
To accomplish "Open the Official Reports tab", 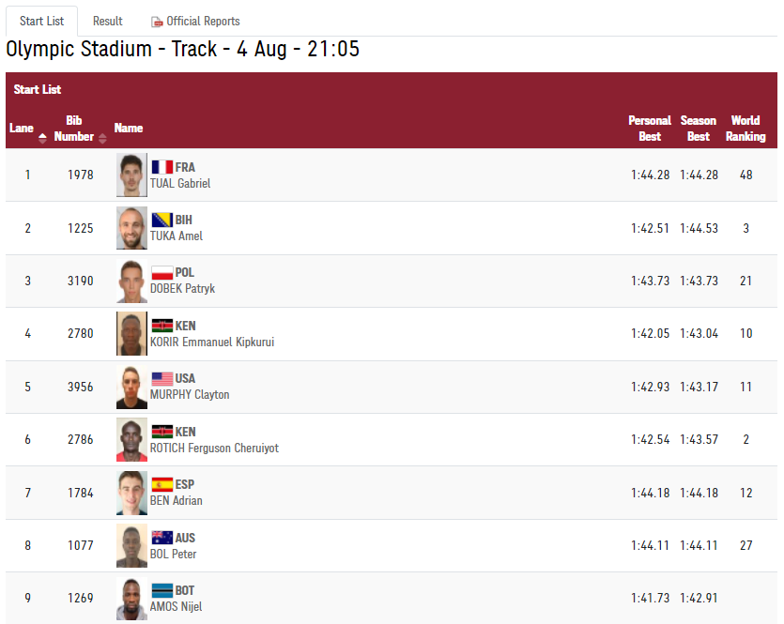I will [195, 21].
